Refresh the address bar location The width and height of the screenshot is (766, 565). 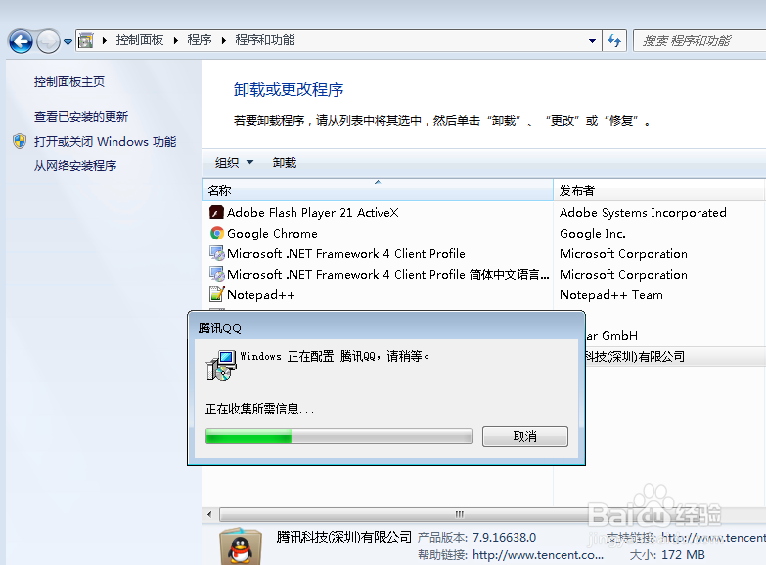pos(614,40)
